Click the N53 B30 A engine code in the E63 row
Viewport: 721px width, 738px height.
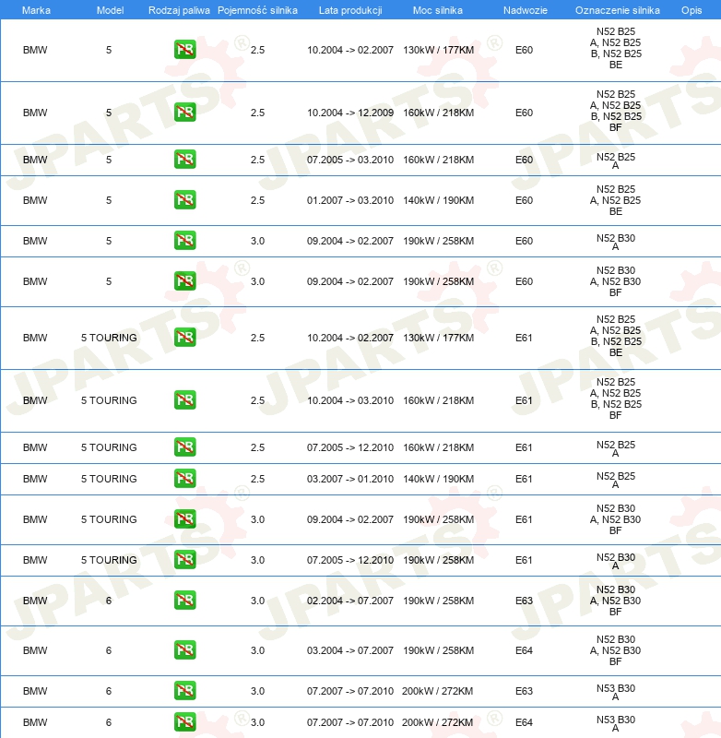click(616, 692)
